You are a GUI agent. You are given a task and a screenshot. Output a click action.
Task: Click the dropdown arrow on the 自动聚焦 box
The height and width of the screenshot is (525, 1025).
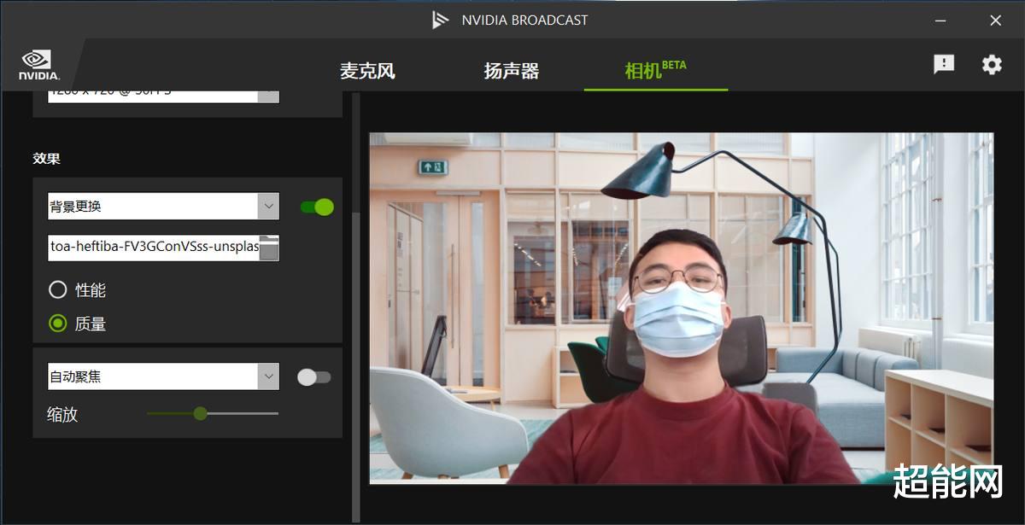click(270, 376)
